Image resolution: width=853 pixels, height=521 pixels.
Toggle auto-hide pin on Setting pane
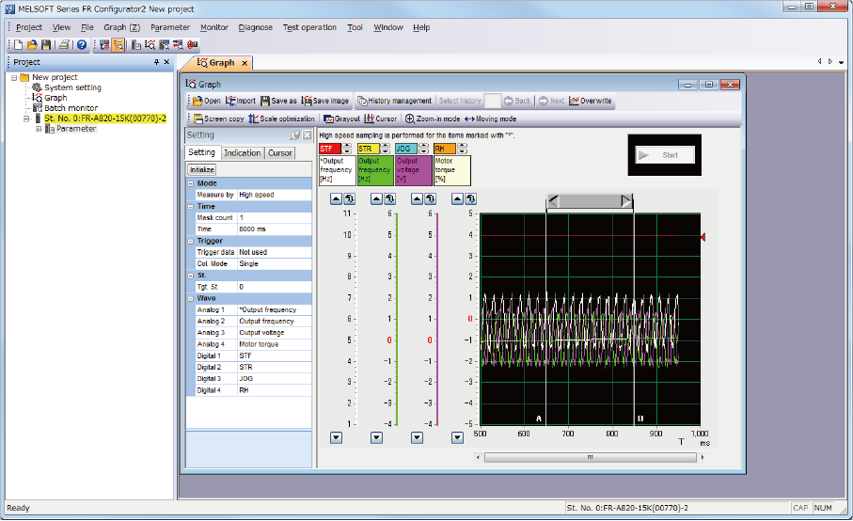tap(295, 134)
